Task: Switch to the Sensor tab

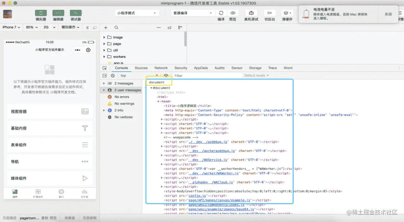Action: click(237, 68)
